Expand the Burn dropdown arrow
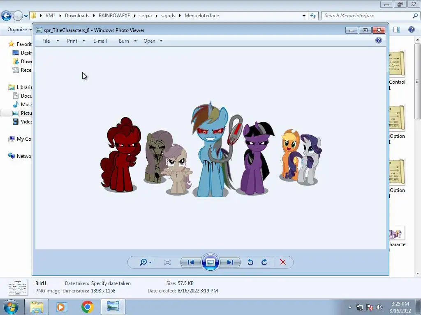421x315 pixels. [x=135, y=41]
